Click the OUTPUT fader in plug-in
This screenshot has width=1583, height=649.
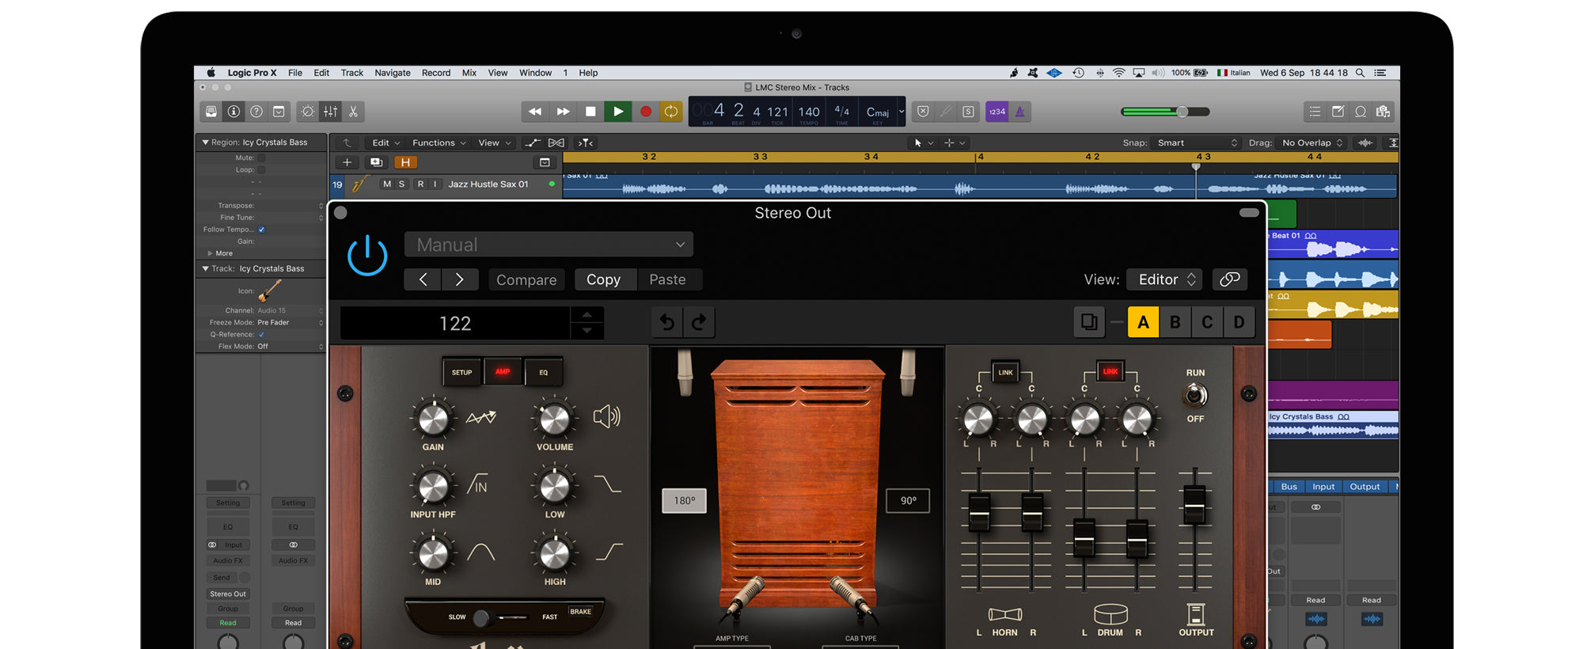tap(1194, 505)
